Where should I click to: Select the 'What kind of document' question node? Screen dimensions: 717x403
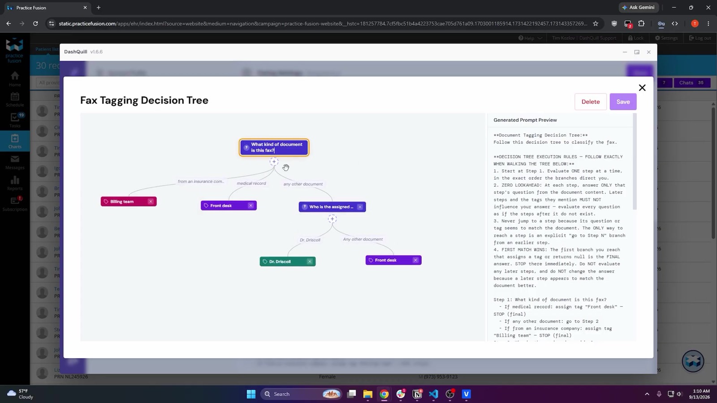274,147
